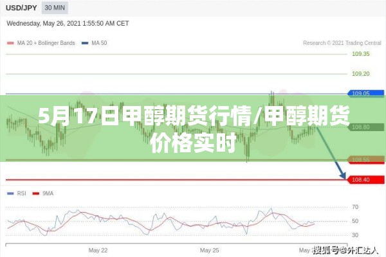Click the 30 MIN timeframe badge

tap(55, 8)
